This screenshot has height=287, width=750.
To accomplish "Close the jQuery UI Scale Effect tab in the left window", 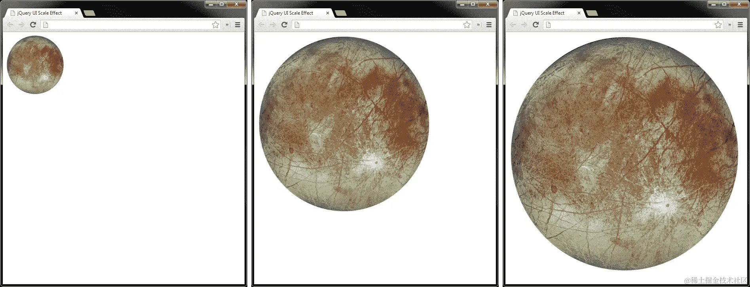I will [76, 13].
